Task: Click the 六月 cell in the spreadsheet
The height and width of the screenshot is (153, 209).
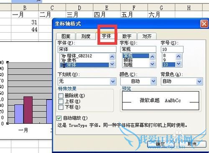Action: [x=161, y=15]
